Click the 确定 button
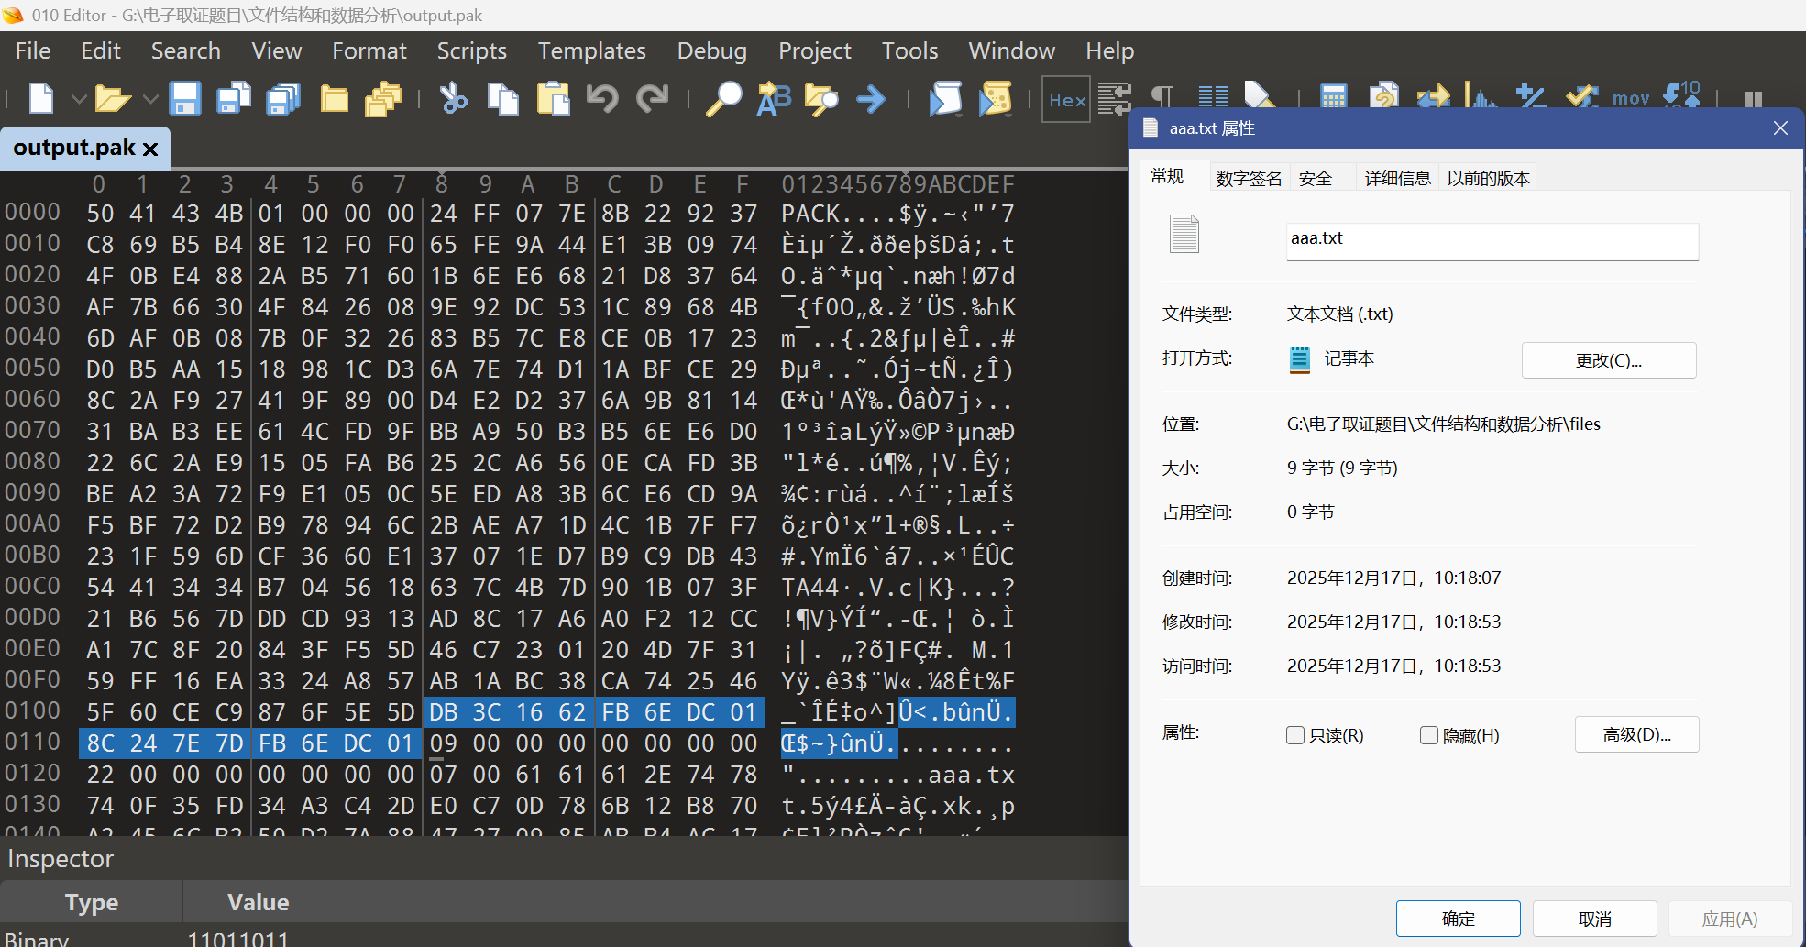 (x=1458, y=919)
